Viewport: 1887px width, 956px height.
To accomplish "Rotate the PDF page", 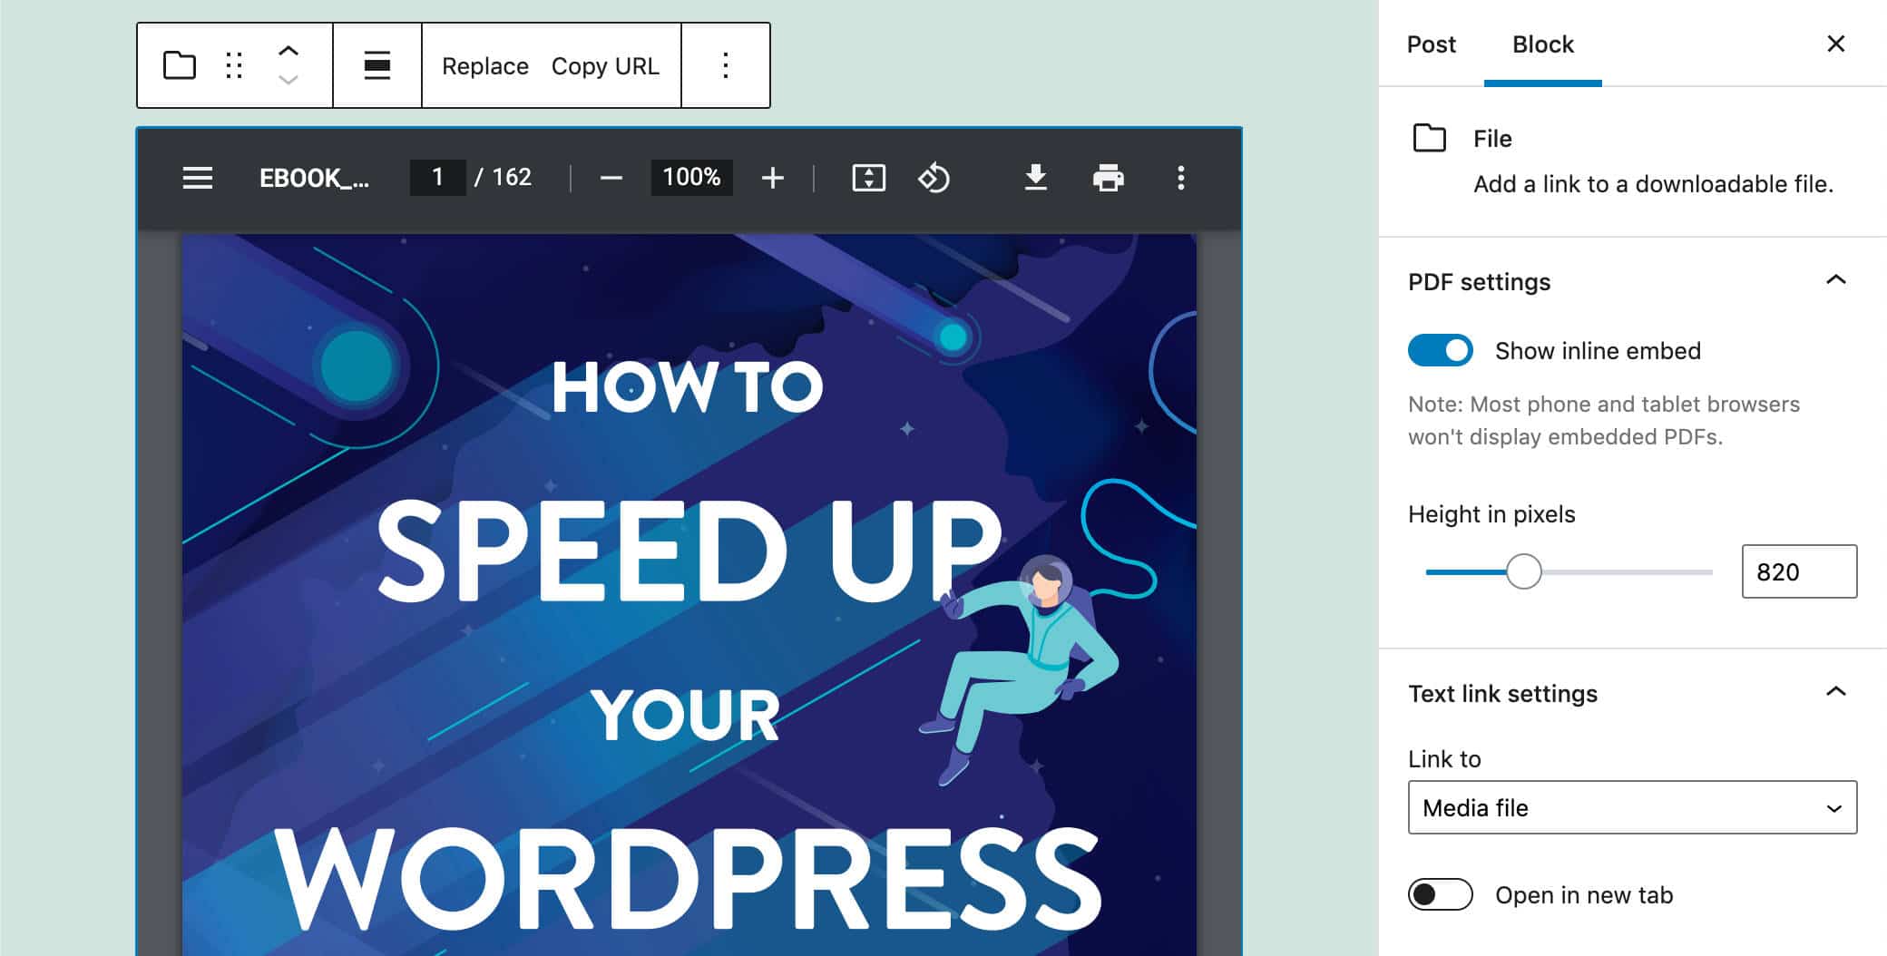I will coord(934,178).
